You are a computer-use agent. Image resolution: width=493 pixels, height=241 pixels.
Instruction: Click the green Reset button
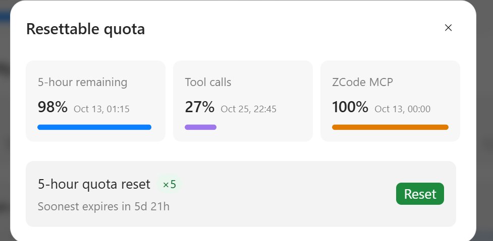click(x=420, y=194)
